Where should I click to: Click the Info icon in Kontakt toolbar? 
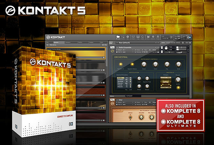pyautogui.click(x=128, y=37)
